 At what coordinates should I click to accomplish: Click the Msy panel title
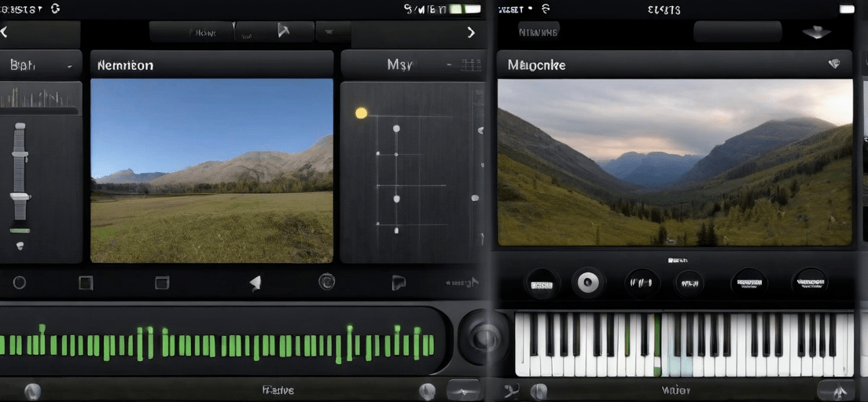(x=399, y=65)
